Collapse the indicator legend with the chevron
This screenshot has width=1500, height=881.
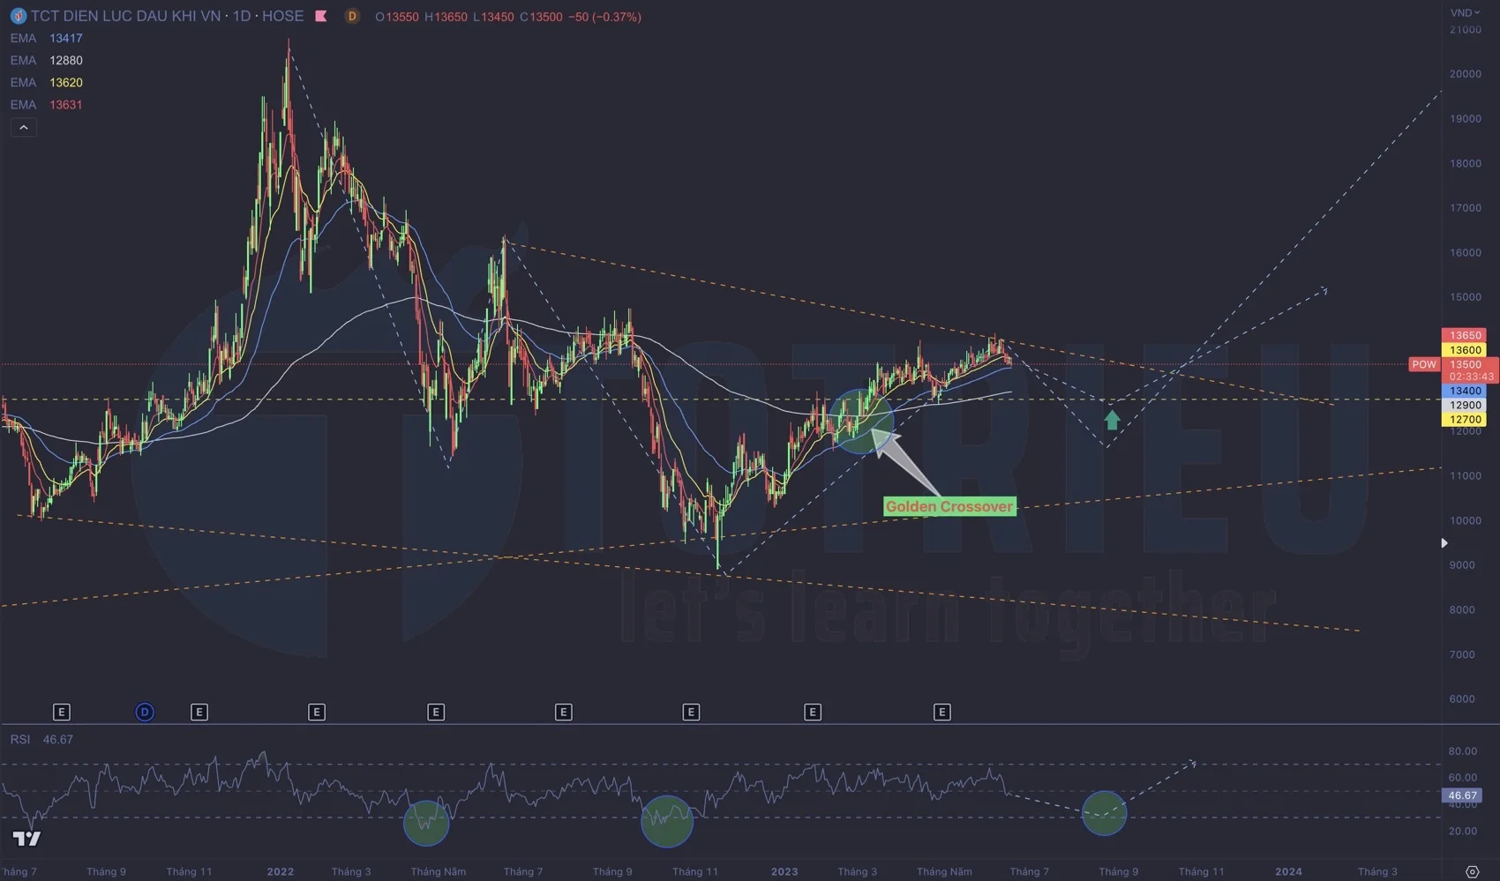[x=24, y=128]
